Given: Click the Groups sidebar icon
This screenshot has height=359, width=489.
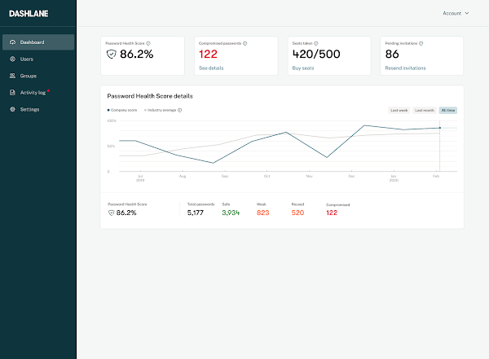Looking at the screenshot, I should (12, 76).
